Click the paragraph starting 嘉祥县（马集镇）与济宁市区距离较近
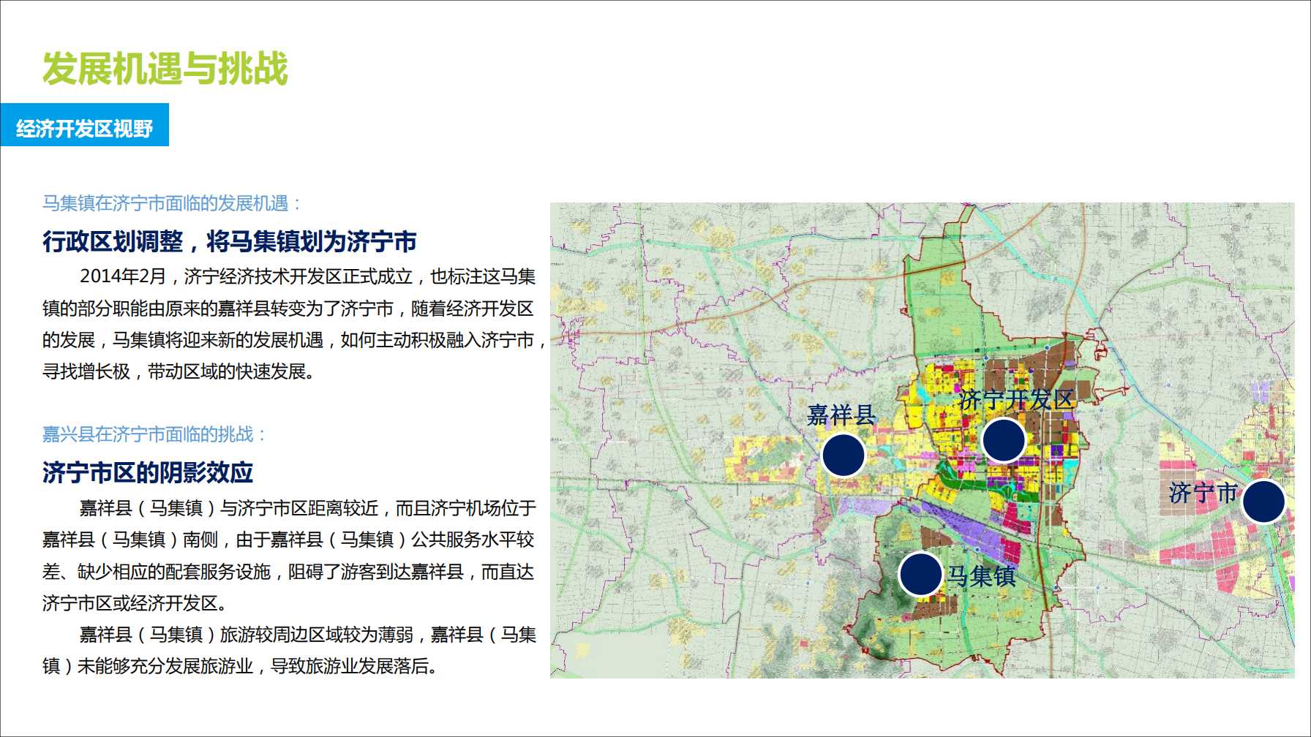Image resolution: width=1311 pixels, height=737 pixels. tap(289, 556)
